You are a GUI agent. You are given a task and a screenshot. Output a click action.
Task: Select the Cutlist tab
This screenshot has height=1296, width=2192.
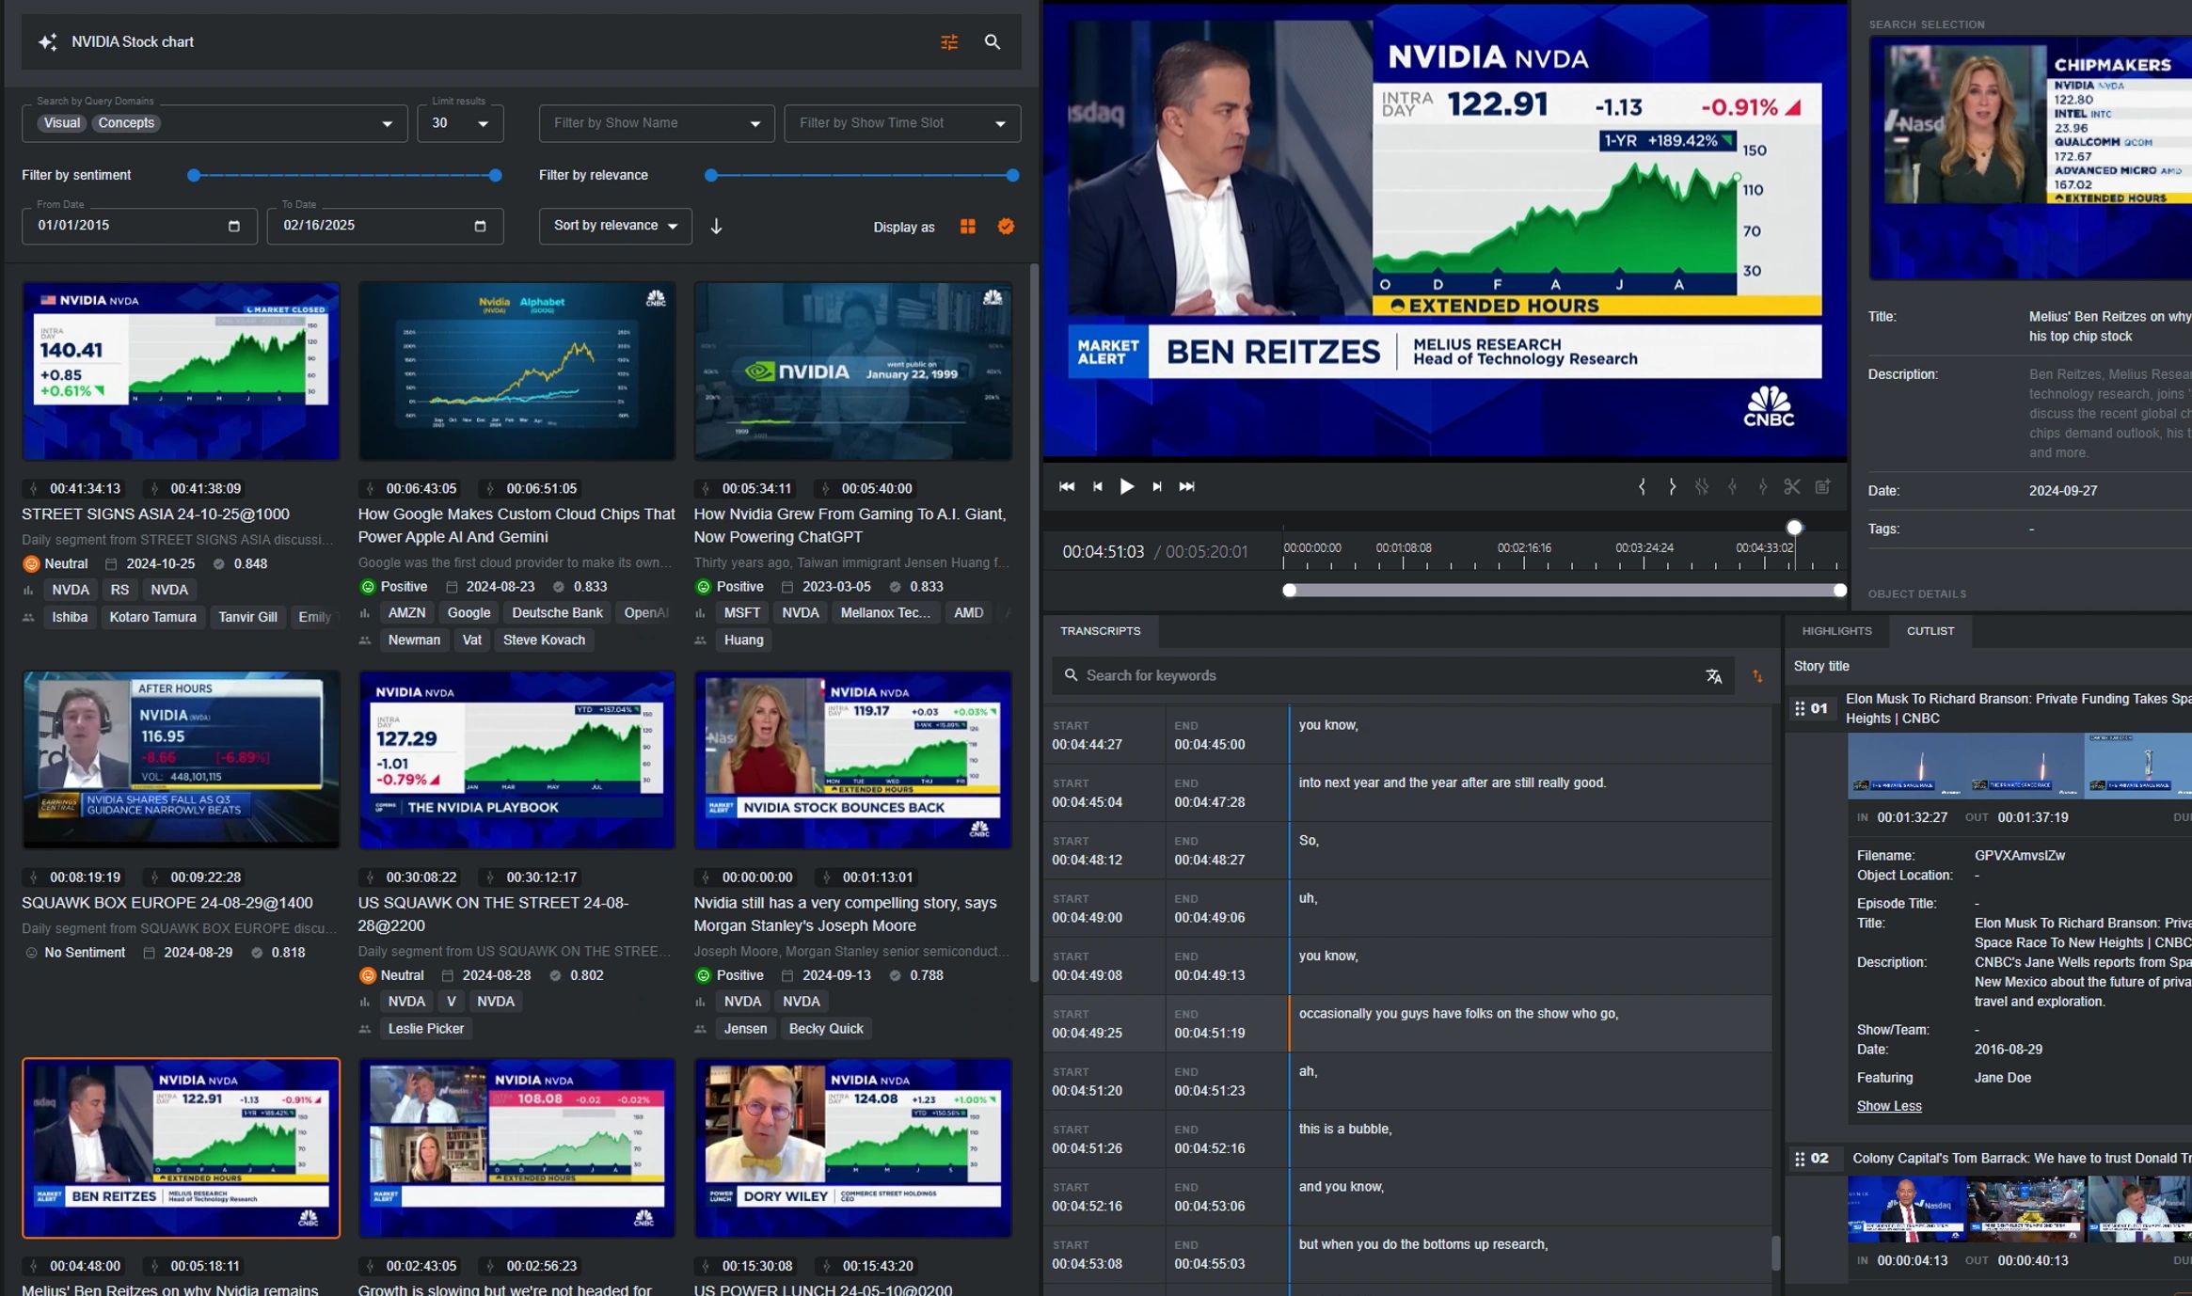pos(1930,631)
